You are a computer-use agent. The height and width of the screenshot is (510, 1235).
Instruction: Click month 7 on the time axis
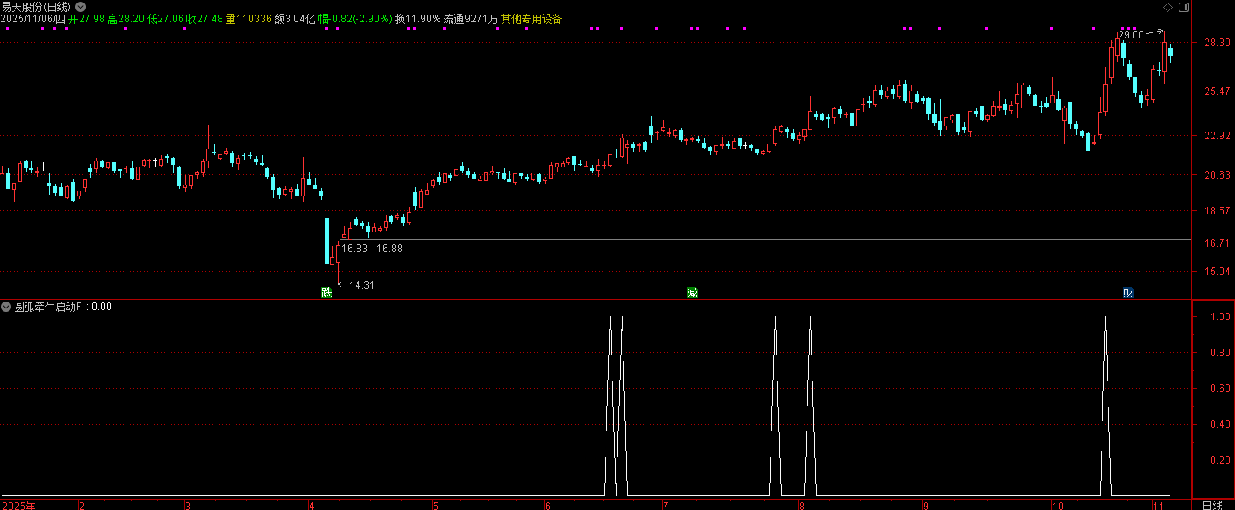coord(665,505)
